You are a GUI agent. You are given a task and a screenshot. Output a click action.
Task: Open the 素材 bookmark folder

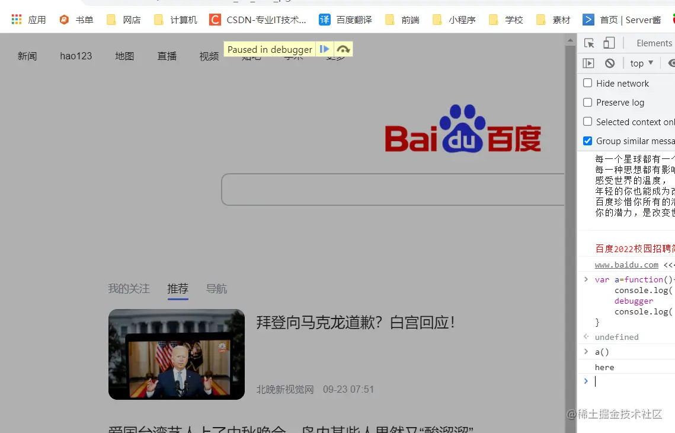[554, 20]
